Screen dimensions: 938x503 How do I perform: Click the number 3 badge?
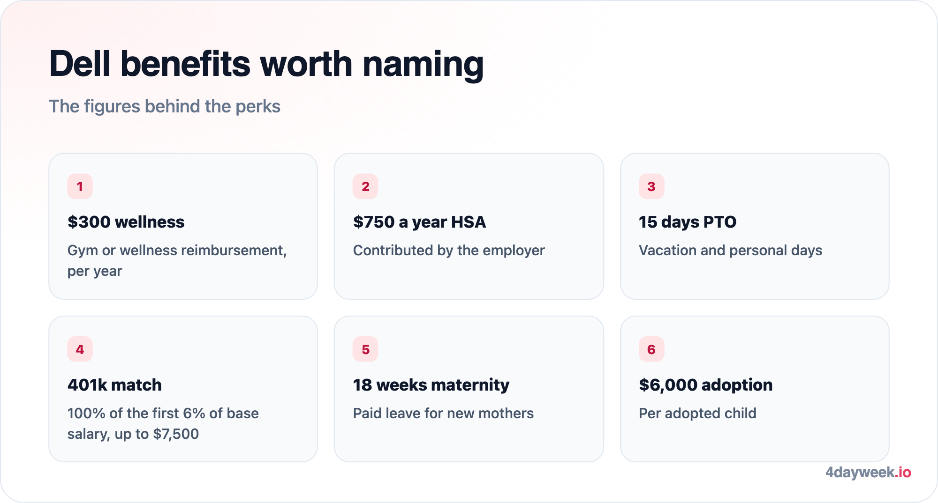(651, 186)
